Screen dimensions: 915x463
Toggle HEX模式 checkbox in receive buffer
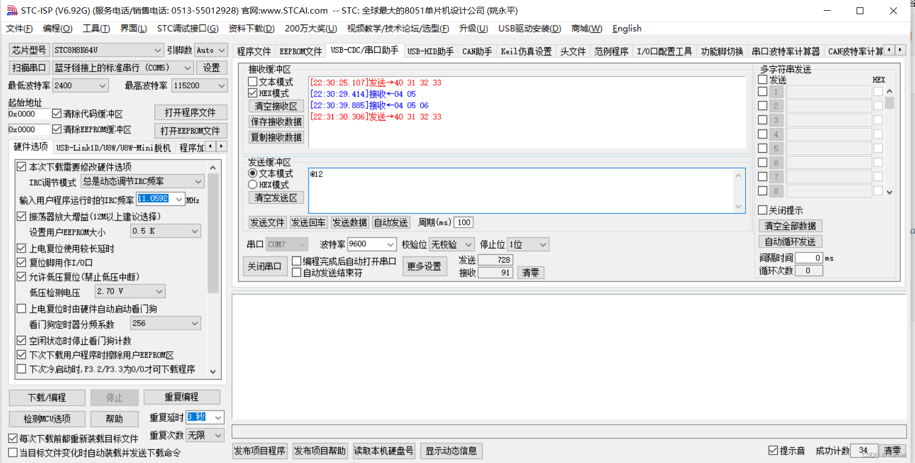253,93
